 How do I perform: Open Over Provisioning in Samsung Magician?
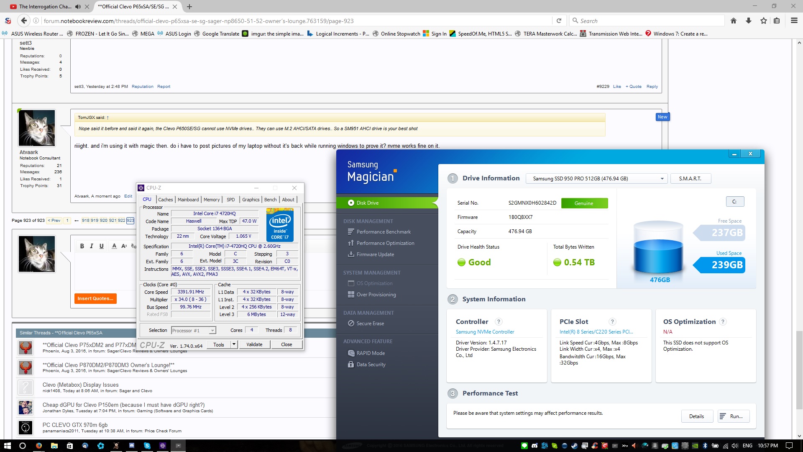(372, 295)
